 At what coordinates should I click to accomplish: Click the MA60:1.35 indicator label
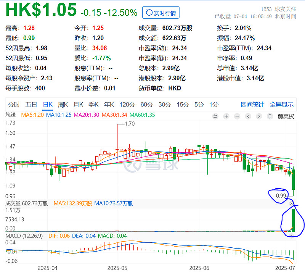click(142, 115)
